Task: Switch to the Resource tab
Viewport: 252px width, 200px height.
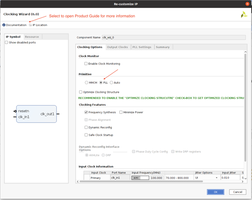Action: tap(32, 37)
